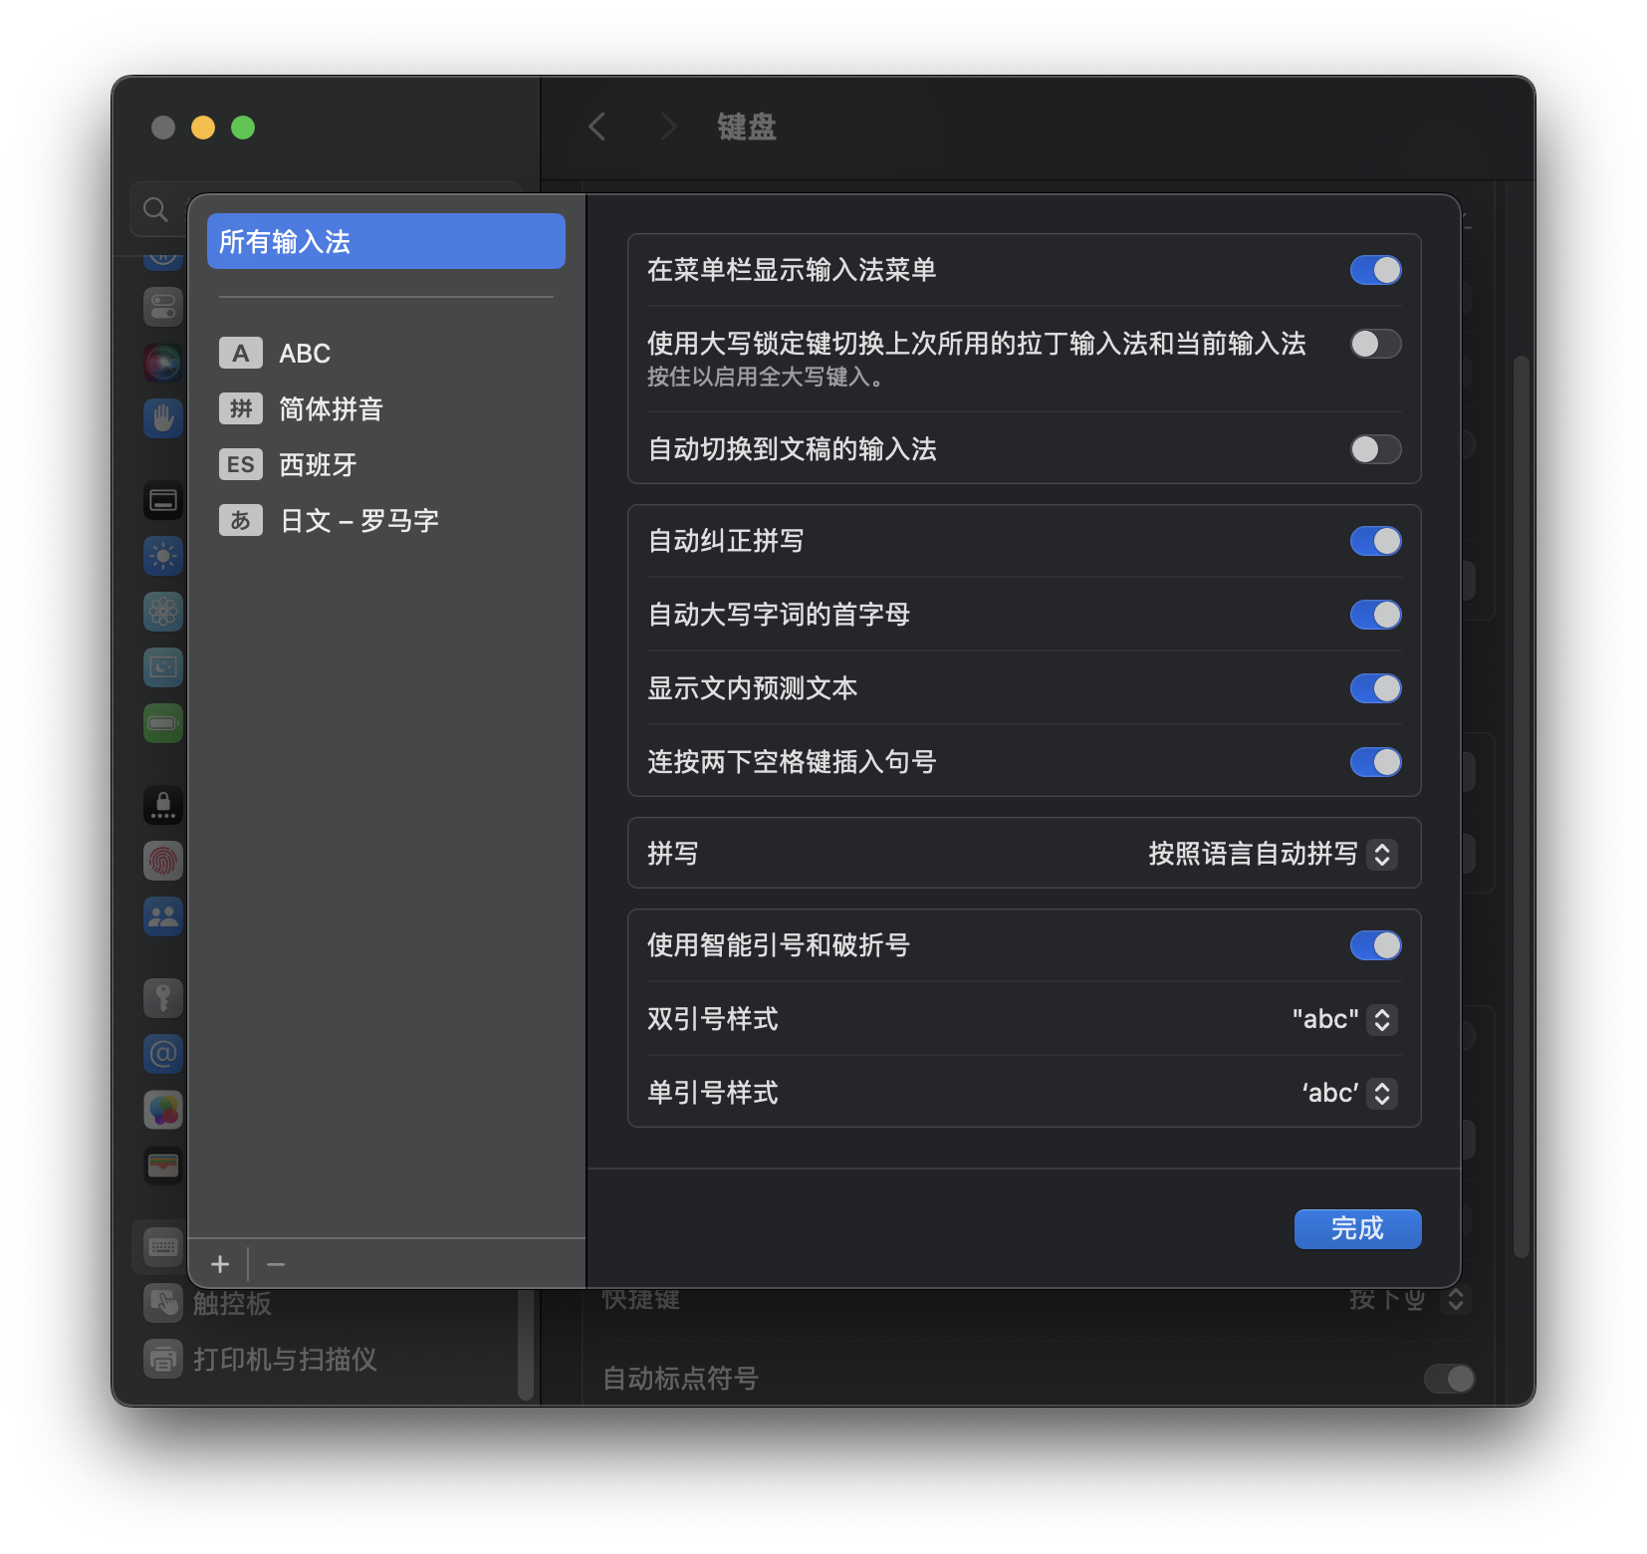1647x1554 pixels.
Task: Click the magnifier search icon in the sidebar
Action: pos(155,209)
